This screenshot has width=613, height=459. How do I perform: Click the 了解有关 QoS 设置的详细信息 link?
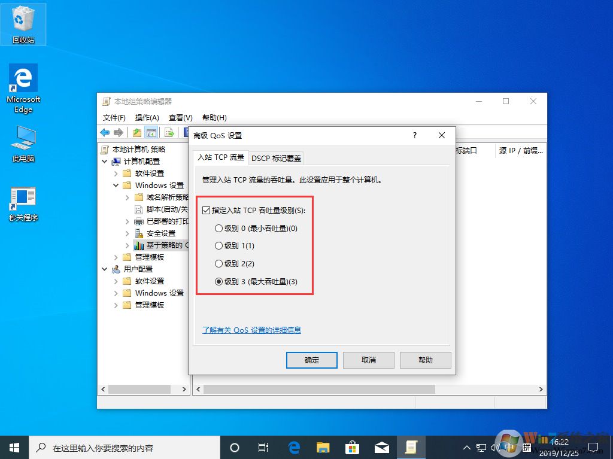pyautogui.click(x=251, y=330)
